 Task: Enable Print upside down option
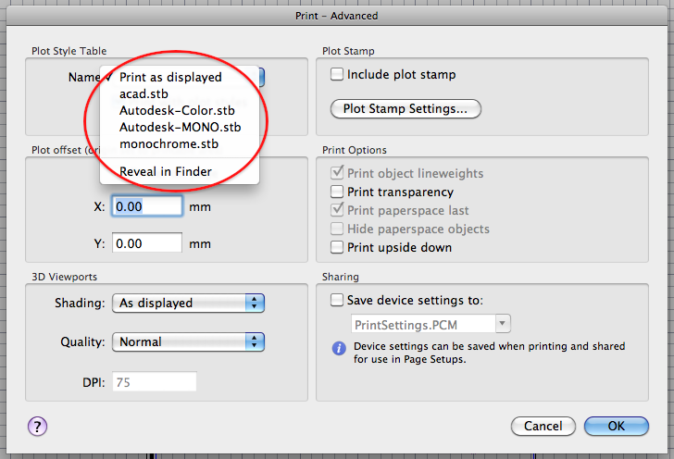tap(337, 247)
